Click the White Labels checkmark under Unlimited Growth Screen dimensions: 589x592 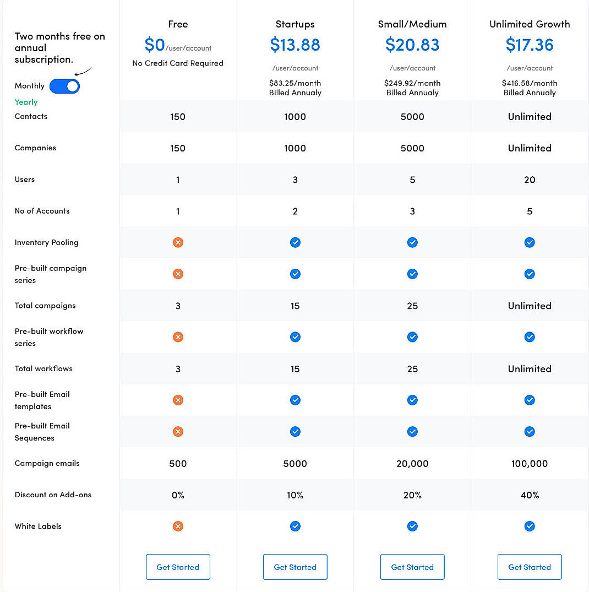530,526
